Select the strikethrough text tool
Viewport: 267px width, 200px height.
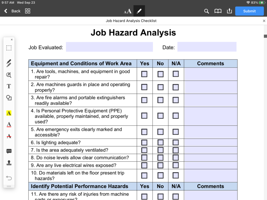click(x=9, y=136)
